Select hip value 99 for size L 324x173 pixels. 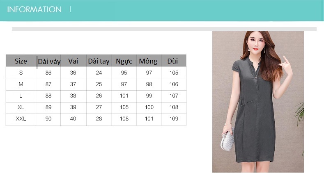tap(149, 96)
